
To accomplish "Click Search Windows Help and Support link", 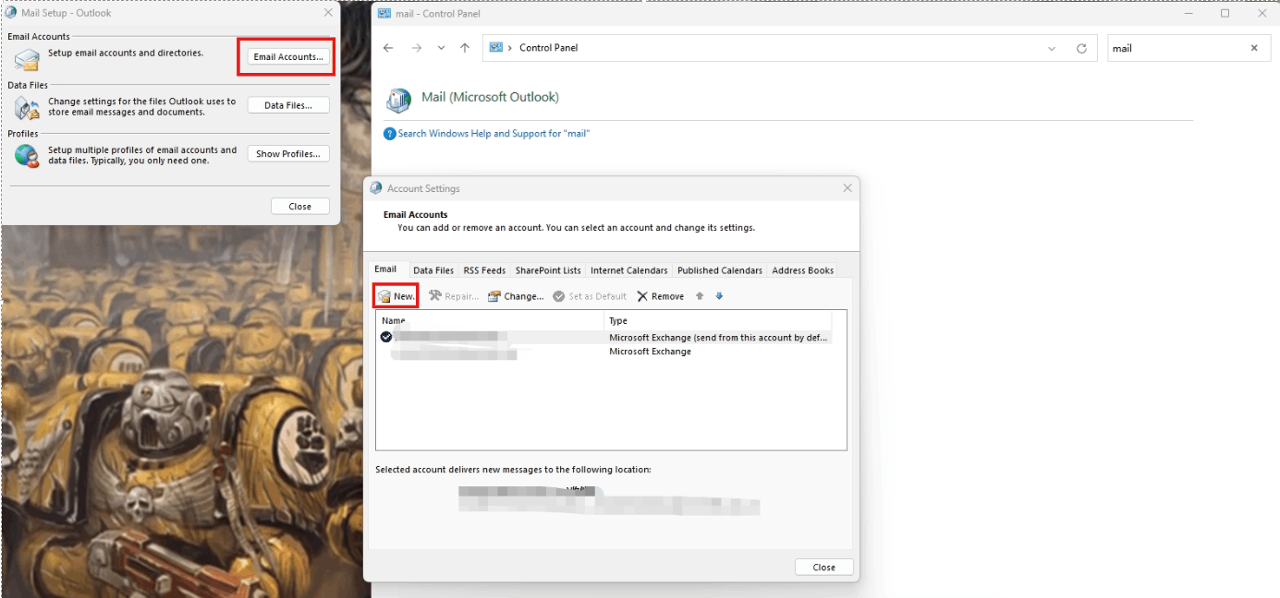I will 494,134.
